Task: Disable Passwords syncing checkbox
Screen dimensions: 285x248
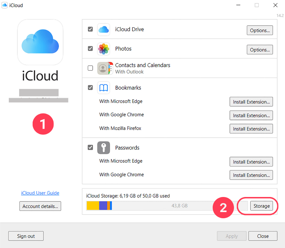Action: [90, 147]
